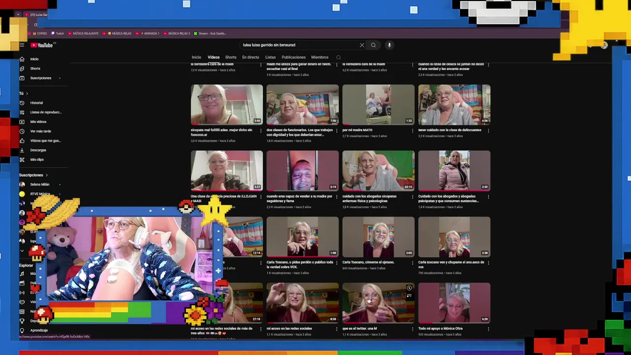Open options for 'dos clases de funcionarios'
This screenshot has height=355, width=631.
(337, 131)
